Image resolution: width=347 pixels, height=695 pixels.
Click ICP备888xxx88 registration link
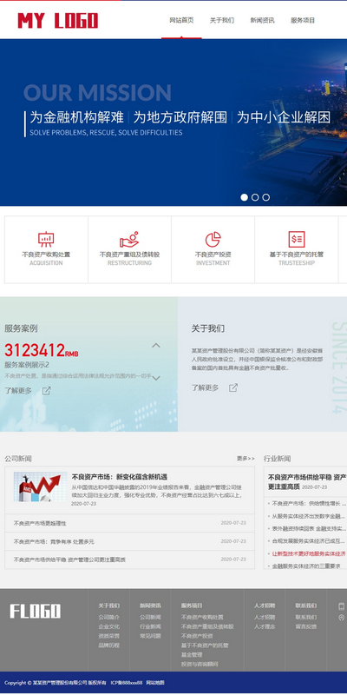coord(127,683)
